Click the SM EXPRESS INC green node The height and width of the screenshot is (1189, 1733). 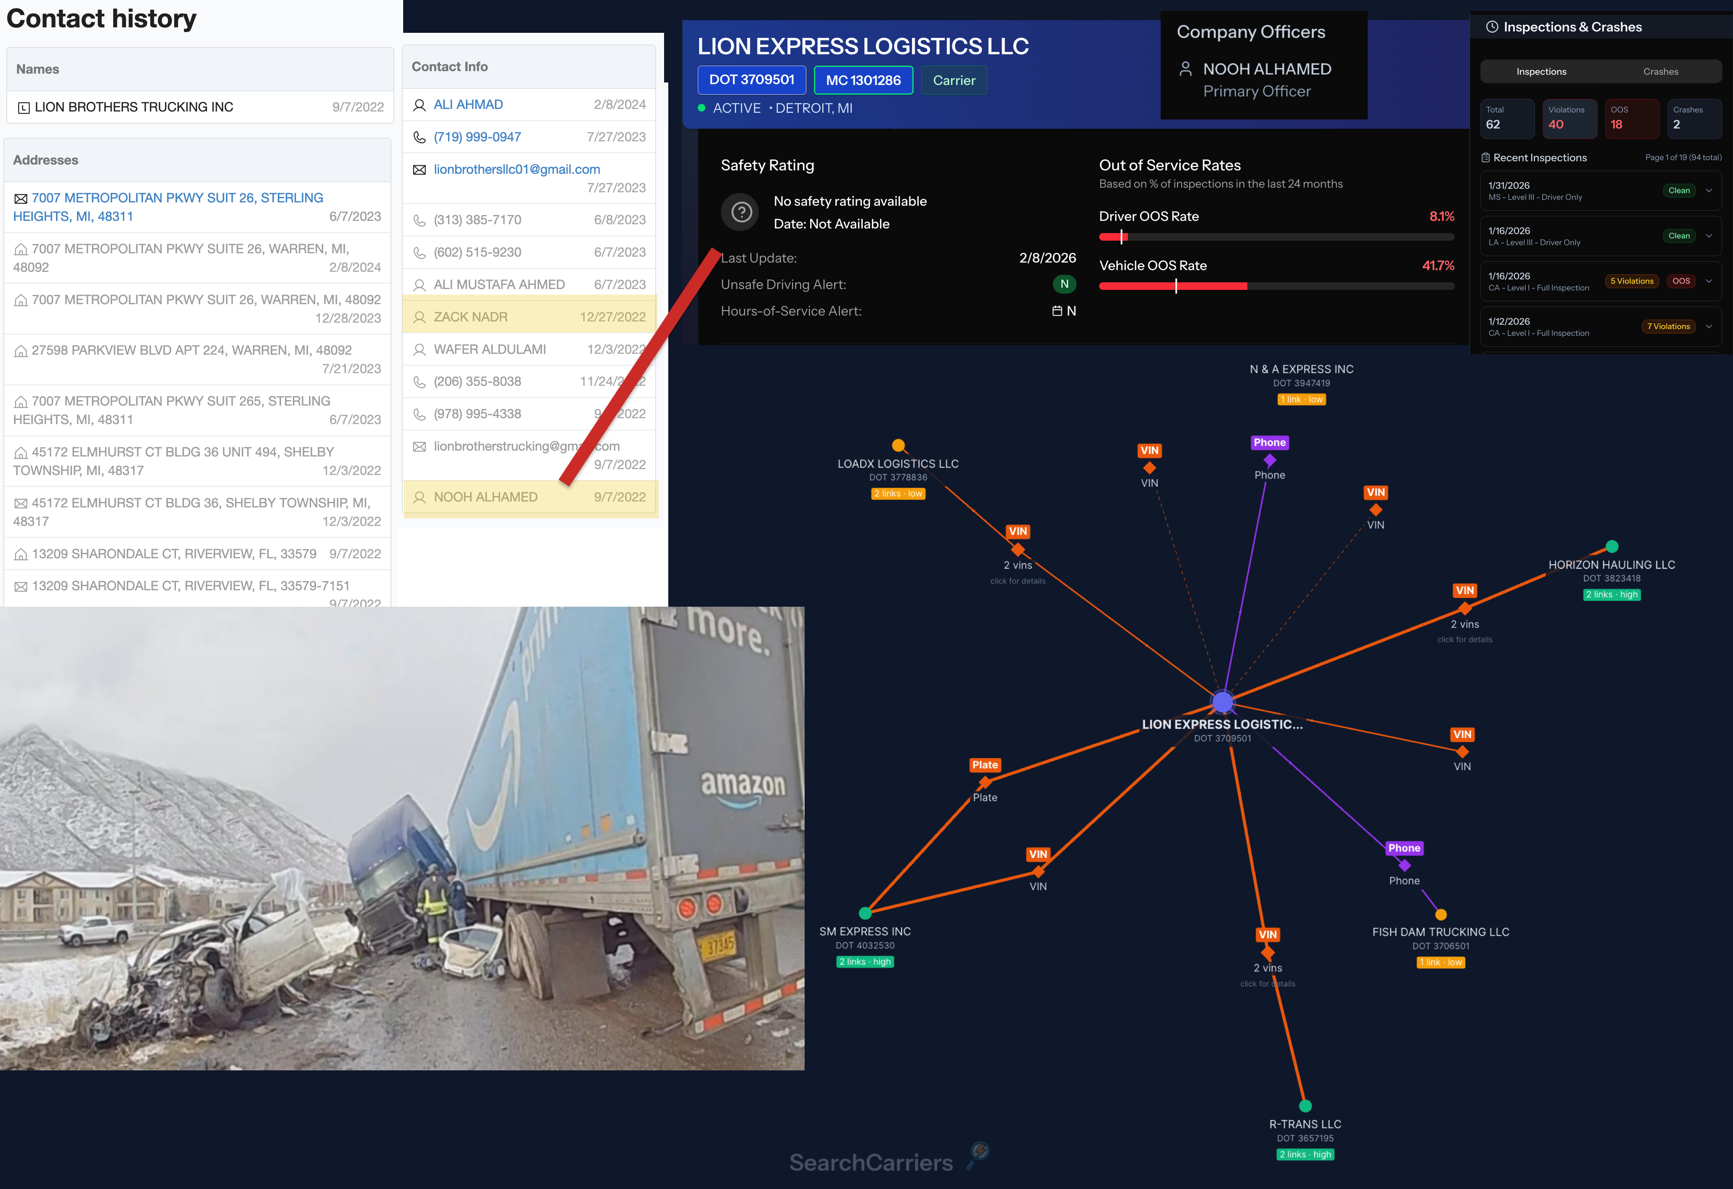(x=865, y=913)
